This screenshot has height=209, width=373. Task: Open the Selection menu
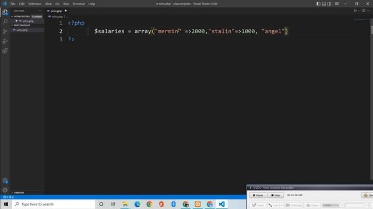(x=35, y=4)
